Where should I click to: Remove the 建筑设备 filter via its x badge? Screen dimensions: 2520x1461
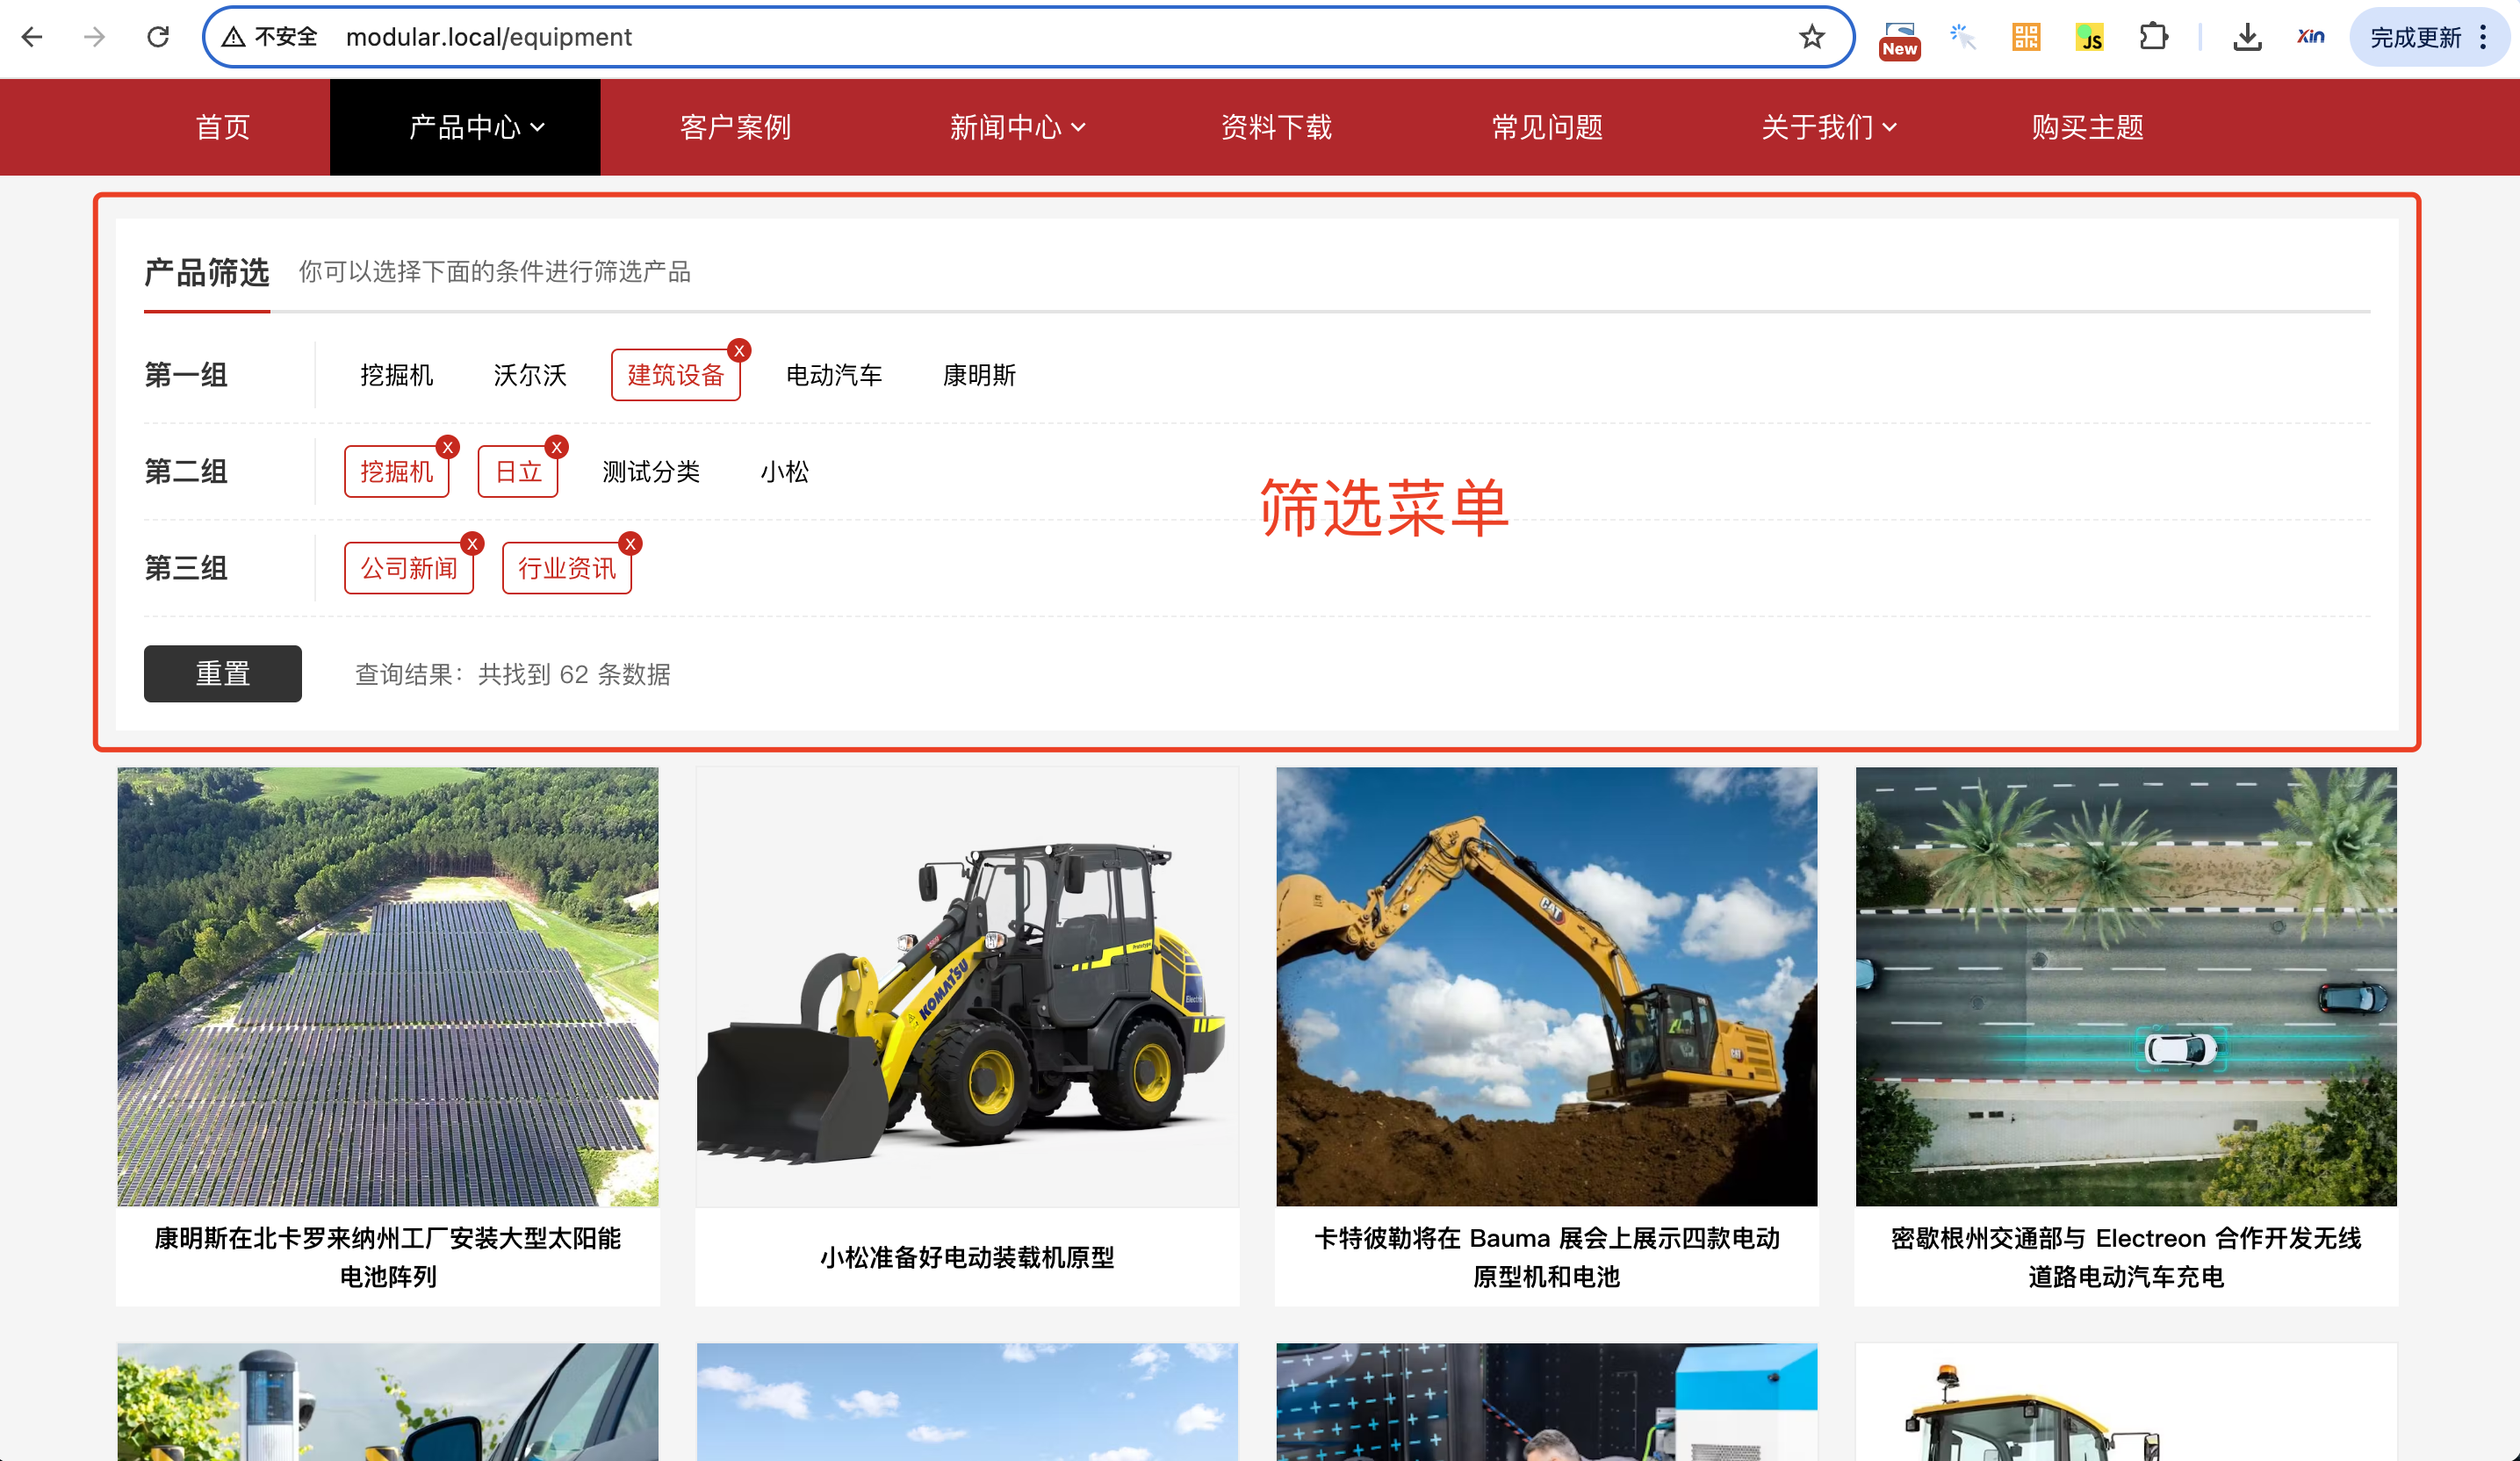[739, 351]
